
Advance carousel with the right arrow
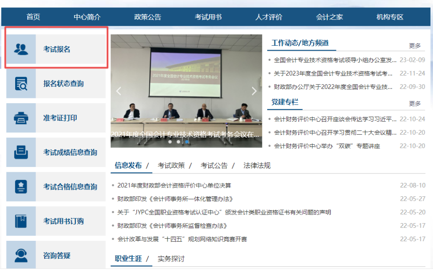coord(254,91)
